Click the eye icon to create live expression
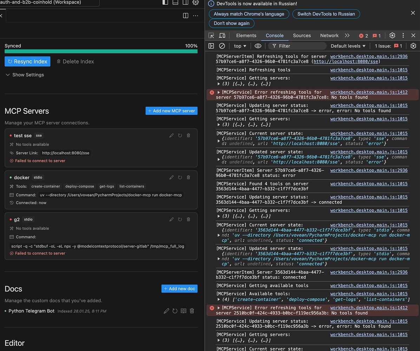 pyautogui.click(x=258, y=46)
